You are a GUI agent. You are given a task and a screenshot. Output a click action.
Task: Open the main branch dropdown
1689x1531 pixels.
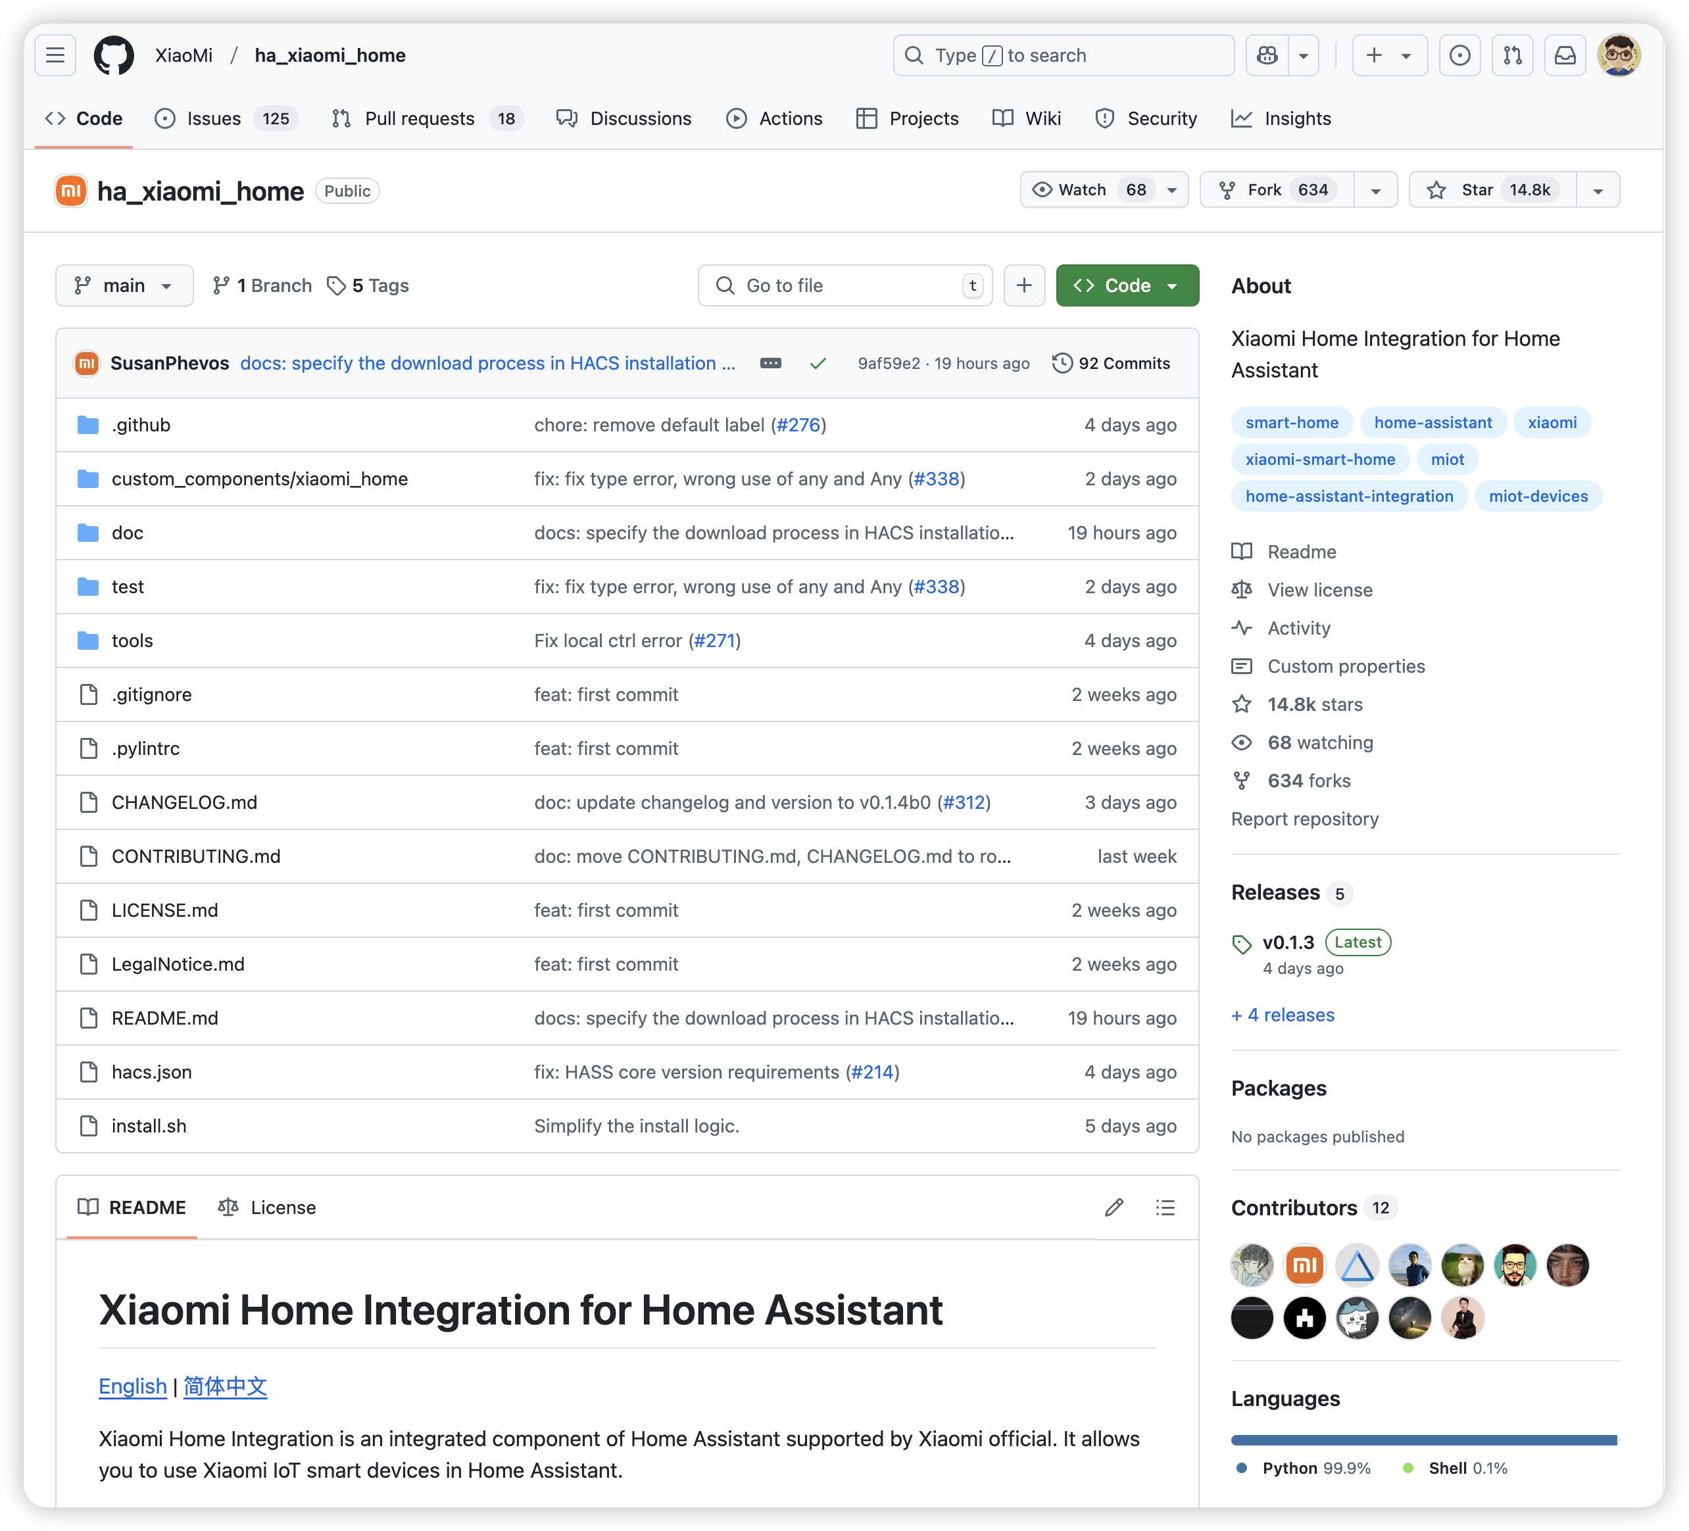[124, 285]
